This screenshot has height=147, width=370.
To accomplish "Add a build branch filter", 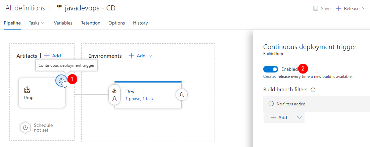I will 279,117.
